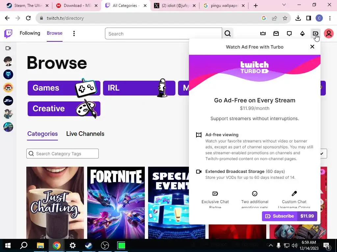Open Prime Gaming crown icon
Viewport: 337px width, 252px height.
pos(263,33)
